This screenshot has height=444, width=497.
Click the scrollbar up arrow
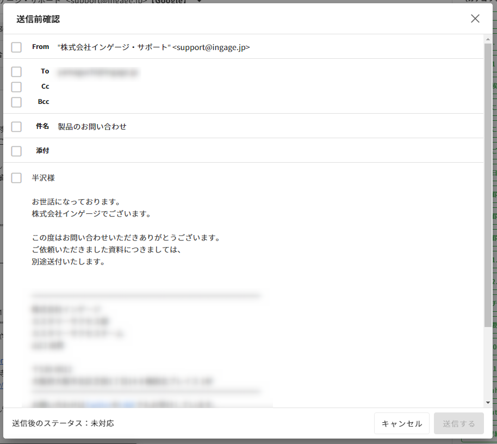(x=488, y=39)
